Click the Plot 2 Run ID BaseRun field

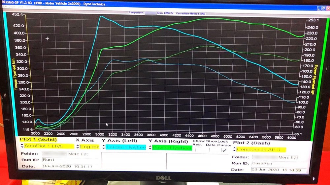coord(279,163)
